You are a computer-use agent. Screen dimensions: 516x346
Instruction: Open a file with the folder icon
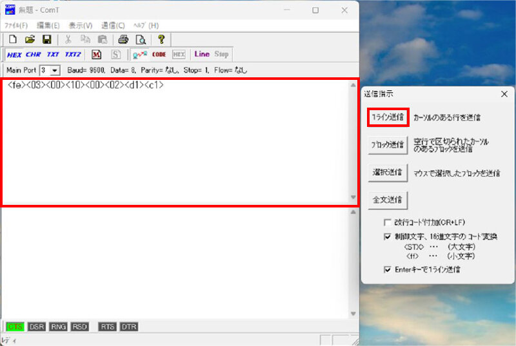(x=30, y=39)
